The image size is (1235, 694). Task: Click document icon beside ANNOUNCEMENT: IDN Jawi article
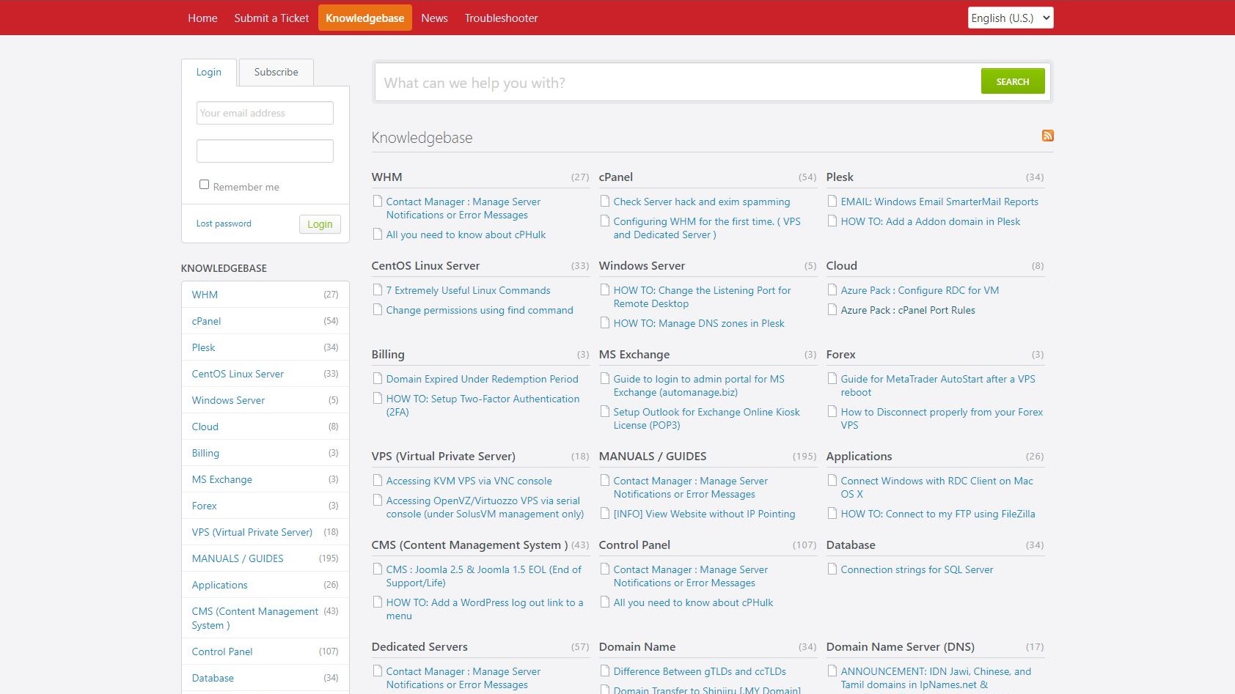(832, 671)
